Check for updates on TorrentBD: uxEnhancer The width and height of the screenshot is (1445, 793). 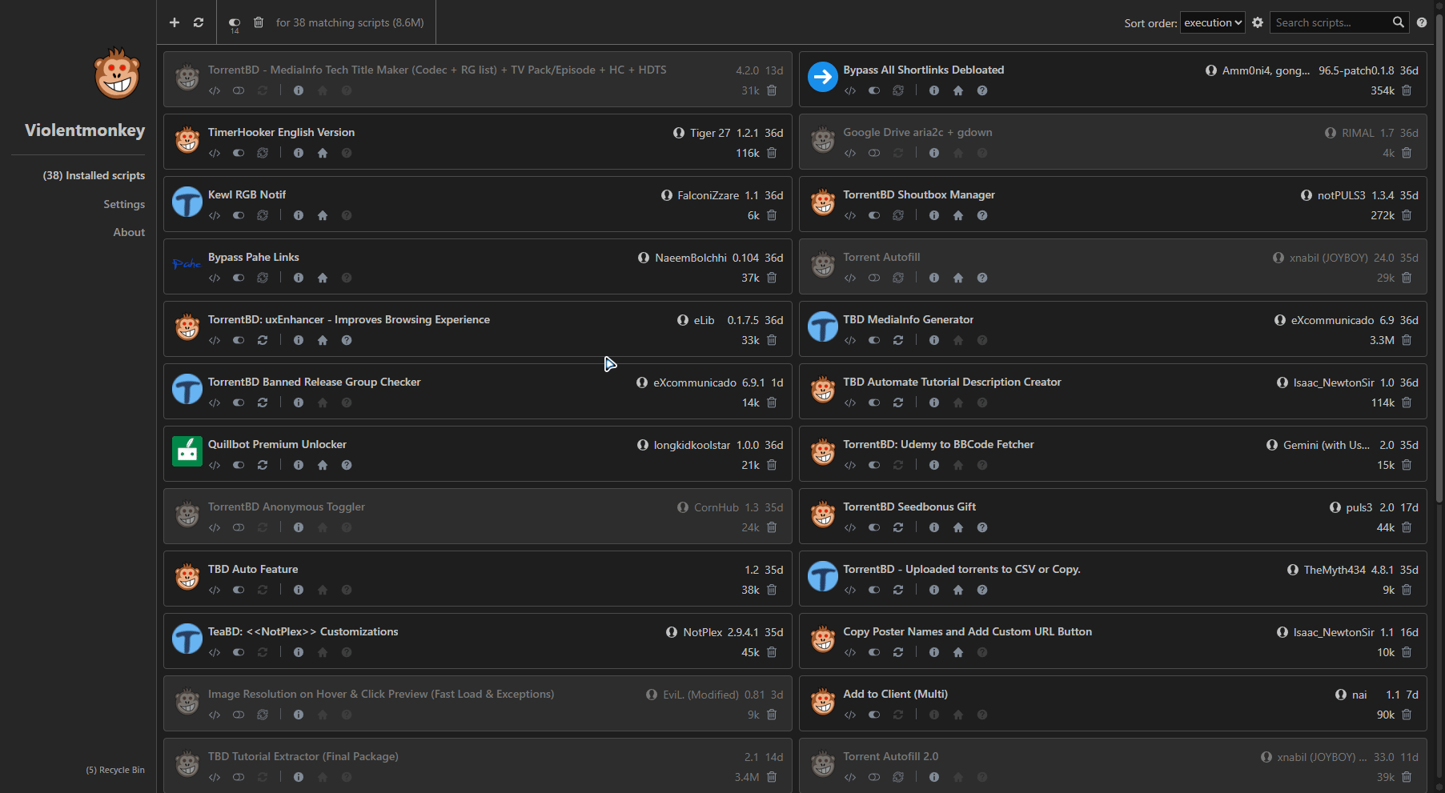[x=263, y=340]
